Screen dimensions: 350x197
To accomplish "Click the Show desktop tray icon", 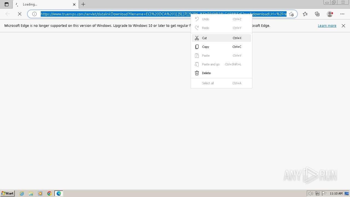I will pos(347,193).
